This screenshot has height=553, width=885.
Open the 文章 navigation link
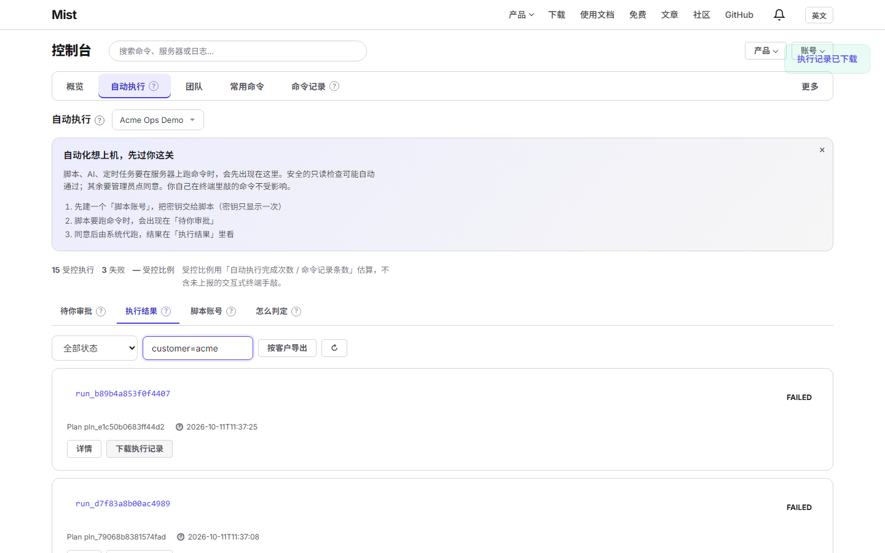click(x=670, y=15)
